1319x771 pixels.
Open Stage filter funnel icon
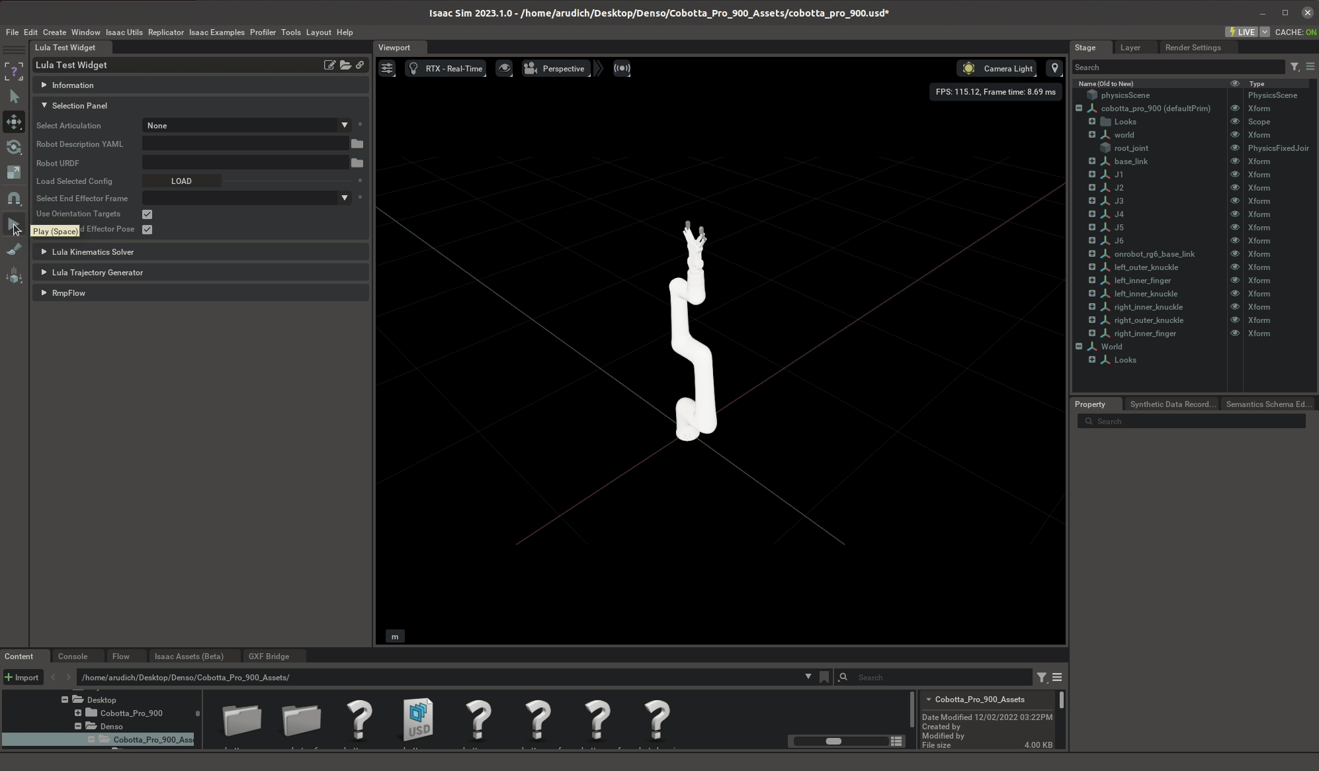coord(1295,67)
